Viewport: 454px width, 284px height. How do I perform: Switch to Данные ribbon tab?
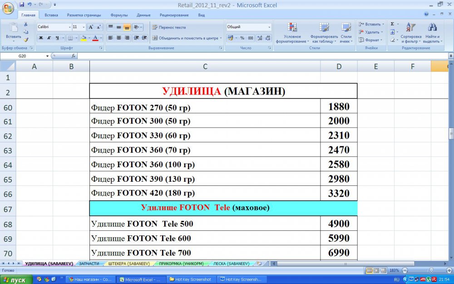coord(143,15)
